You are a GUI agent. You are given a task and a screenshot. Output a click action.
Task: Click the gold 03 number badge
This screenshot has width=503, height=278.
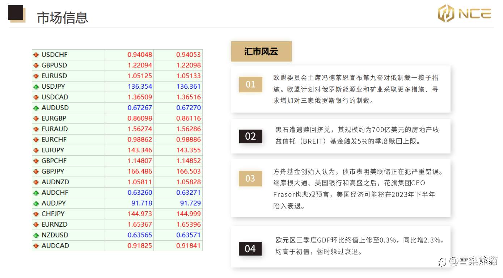pos(250,178)
